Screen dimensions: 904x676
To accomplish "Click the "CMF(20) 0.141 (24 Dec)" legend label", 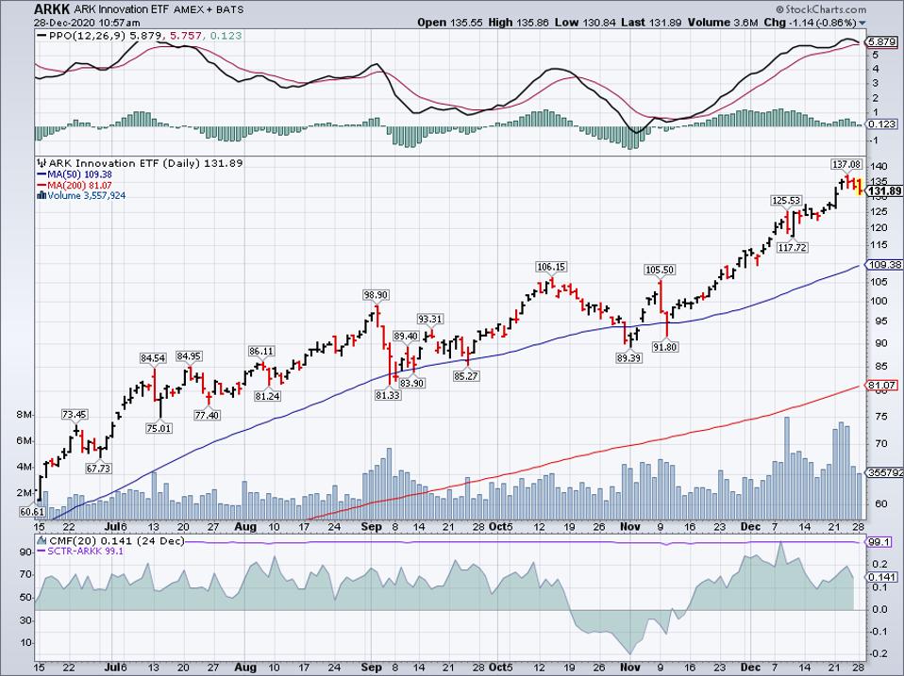I will pos(117,540).
